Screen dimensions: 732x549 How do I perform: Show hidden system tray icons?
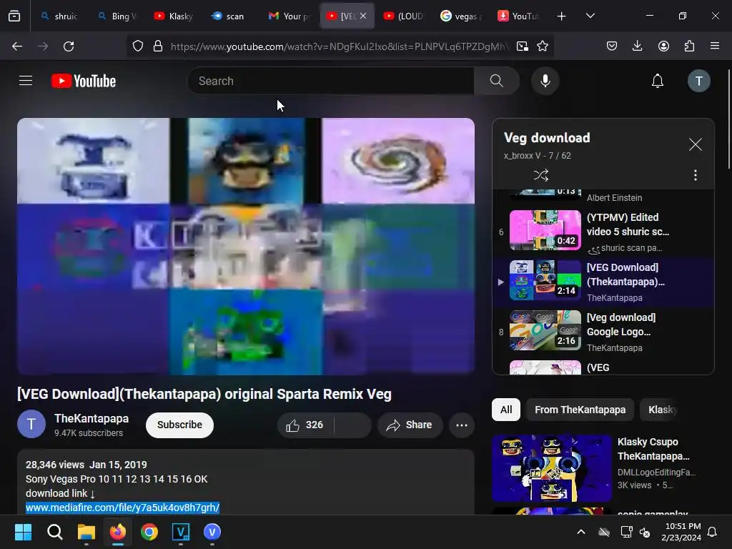(x=581, y=532)
